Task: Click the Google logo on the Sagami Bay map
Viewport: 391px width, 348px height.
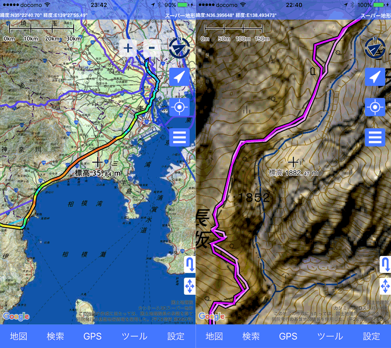Action: [16, 317]
